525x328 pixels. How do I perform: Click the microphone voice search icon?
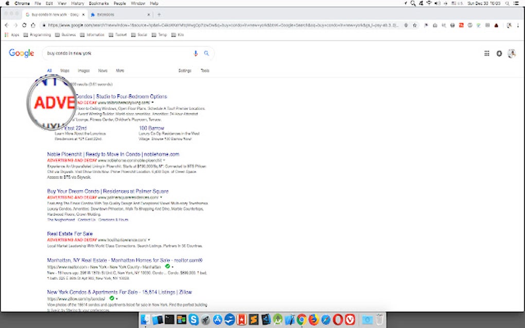click(196, 53)
